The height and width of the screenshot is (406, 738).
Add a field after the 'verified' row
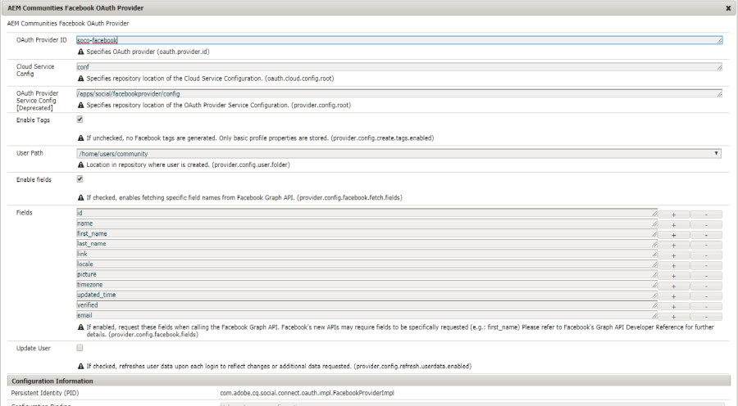[673, 307]
